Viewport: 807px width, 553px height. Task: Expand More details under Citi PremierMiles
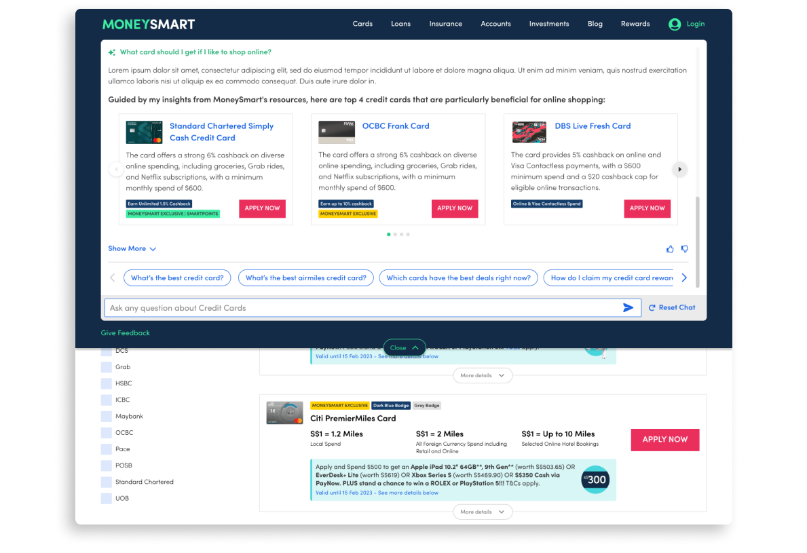483,512
